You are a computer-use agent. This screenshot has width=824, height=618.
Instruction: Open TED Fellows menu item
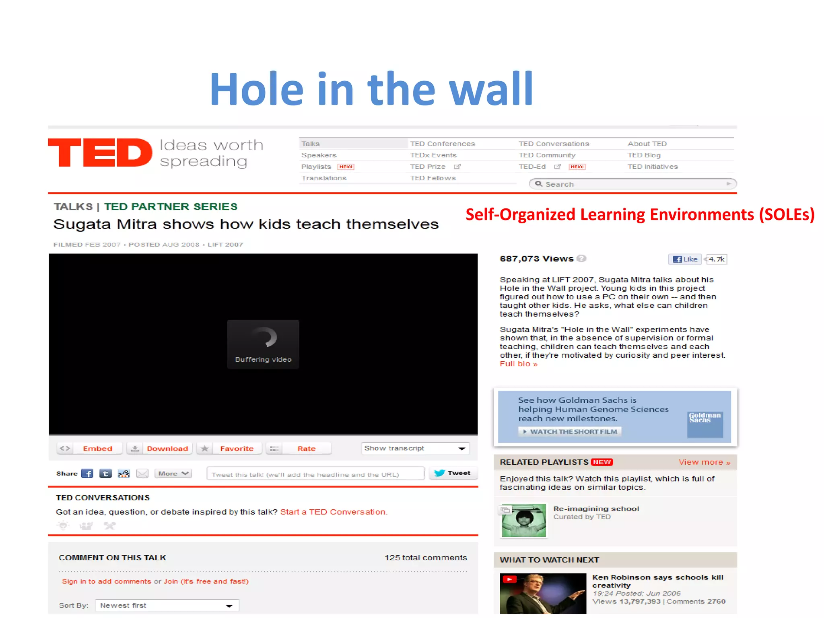(433, 178)
